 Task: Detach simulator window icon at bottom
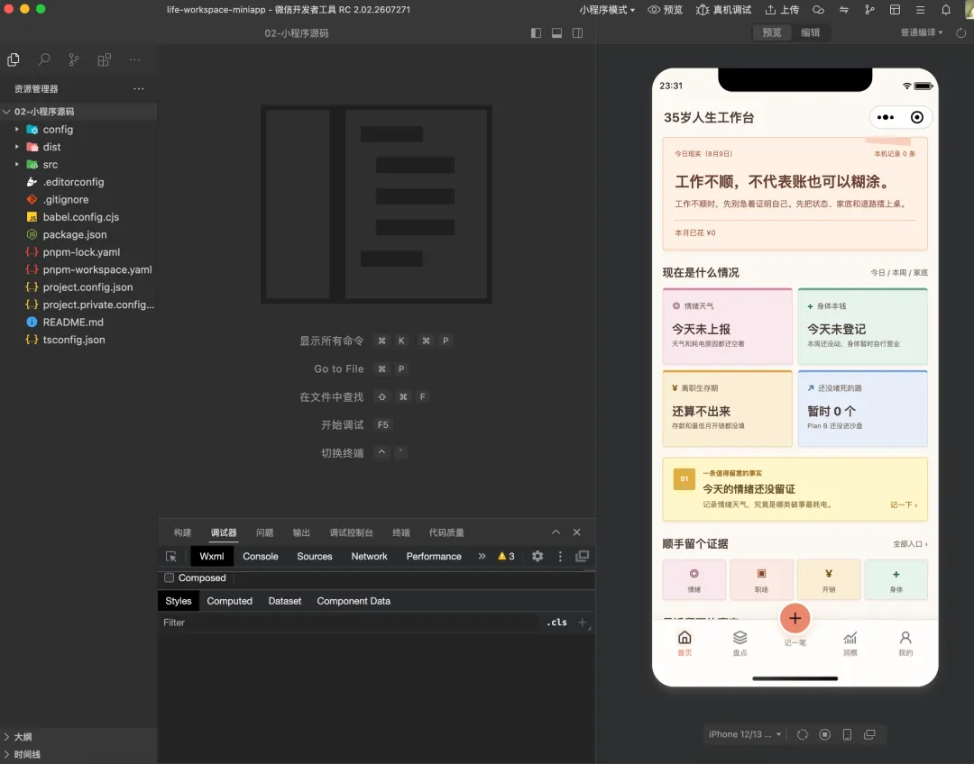pyautogui.click(x=869, y=735)
